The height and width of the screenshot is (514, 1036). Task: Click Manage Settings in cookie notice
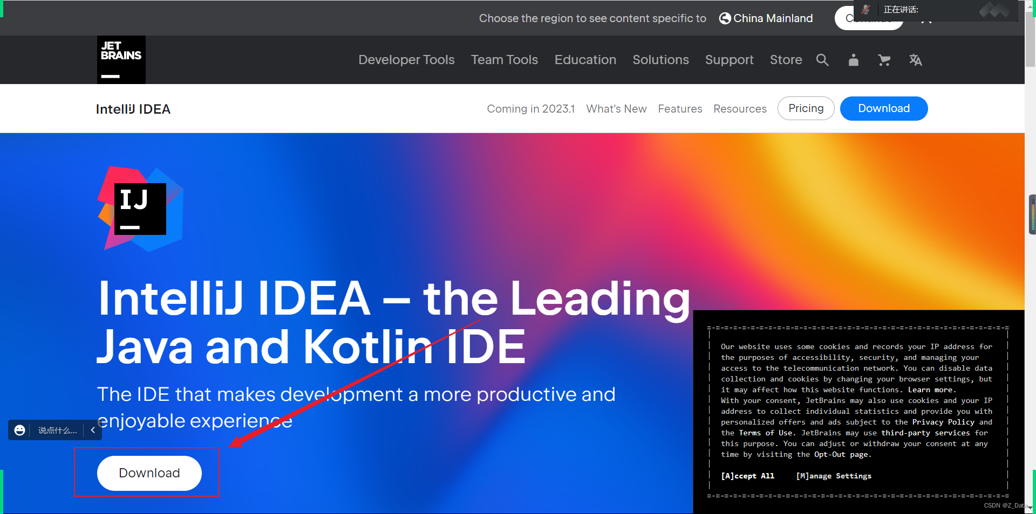834,476
